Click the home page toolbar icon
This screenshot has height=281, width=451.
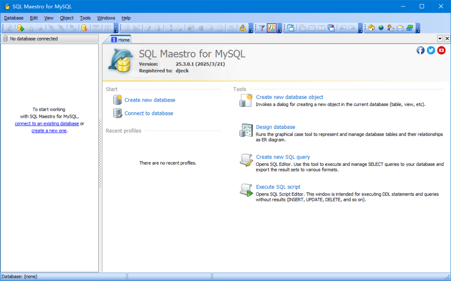371,28
